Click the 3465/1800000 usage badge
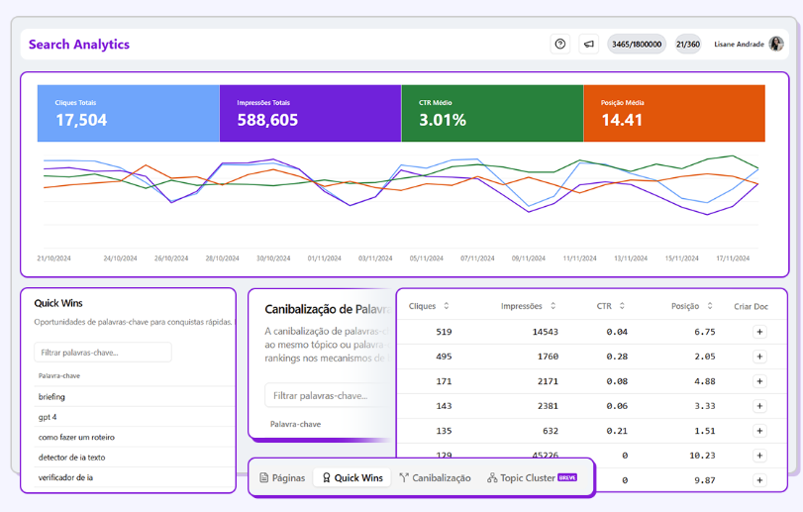The width and height of the screenshot is (803, 512). coord(637,45)
